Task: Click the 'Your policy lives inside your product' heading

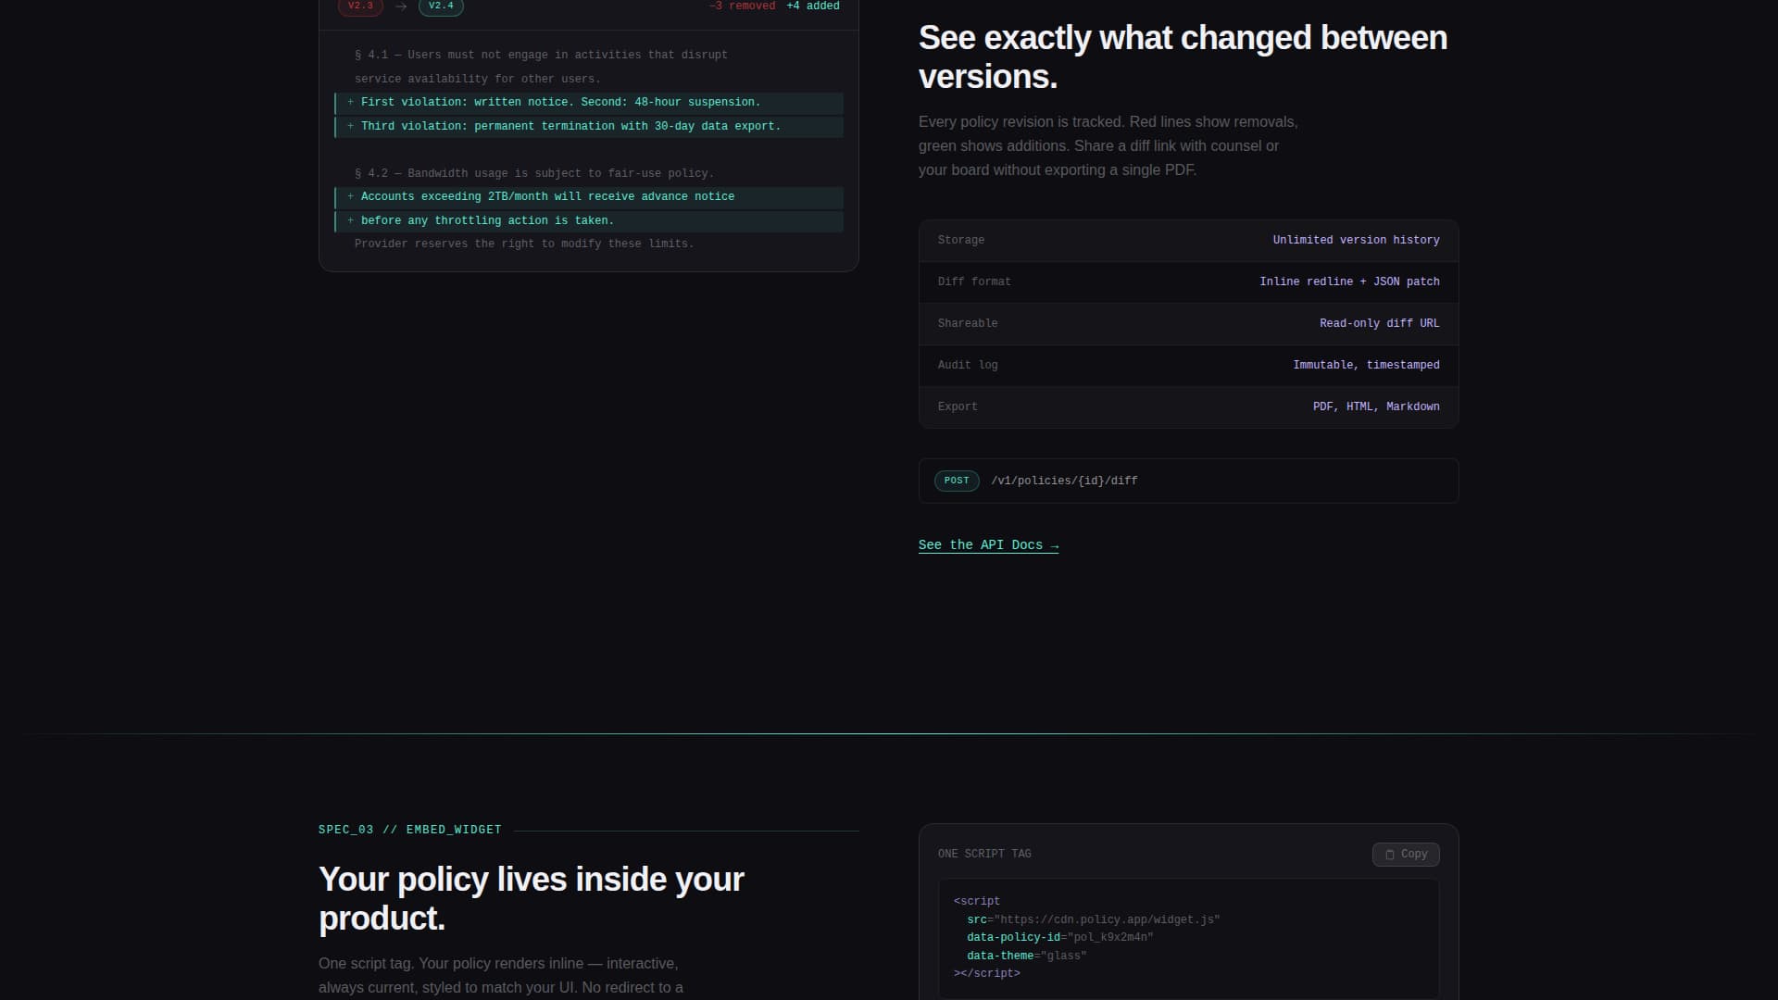Action: point(531,898)
